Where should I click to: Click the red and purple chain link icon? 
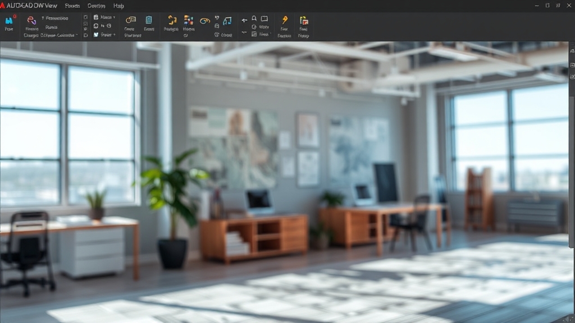31,20
